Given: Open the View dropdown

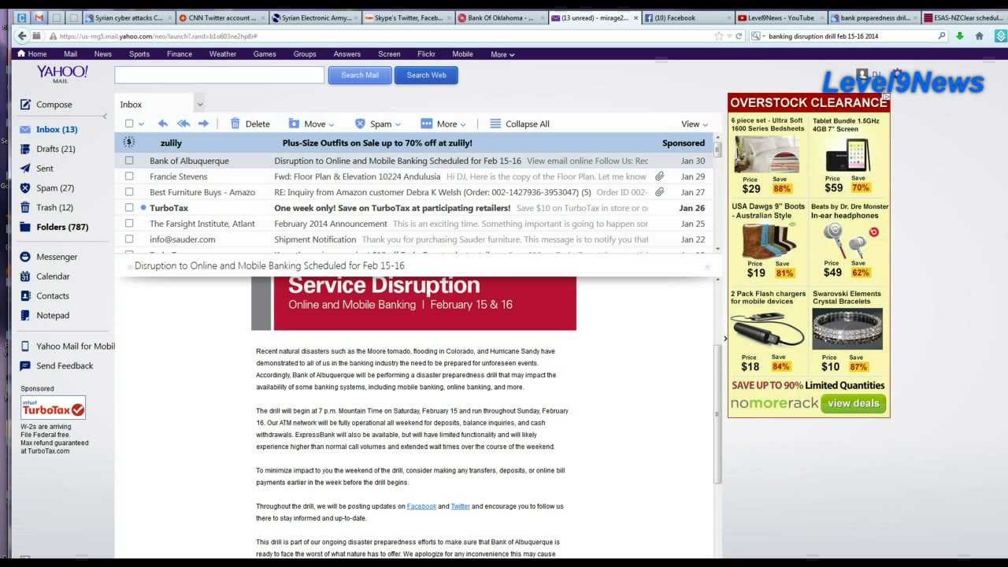Looking at the screenshot, I should click(x=695, y=124).
